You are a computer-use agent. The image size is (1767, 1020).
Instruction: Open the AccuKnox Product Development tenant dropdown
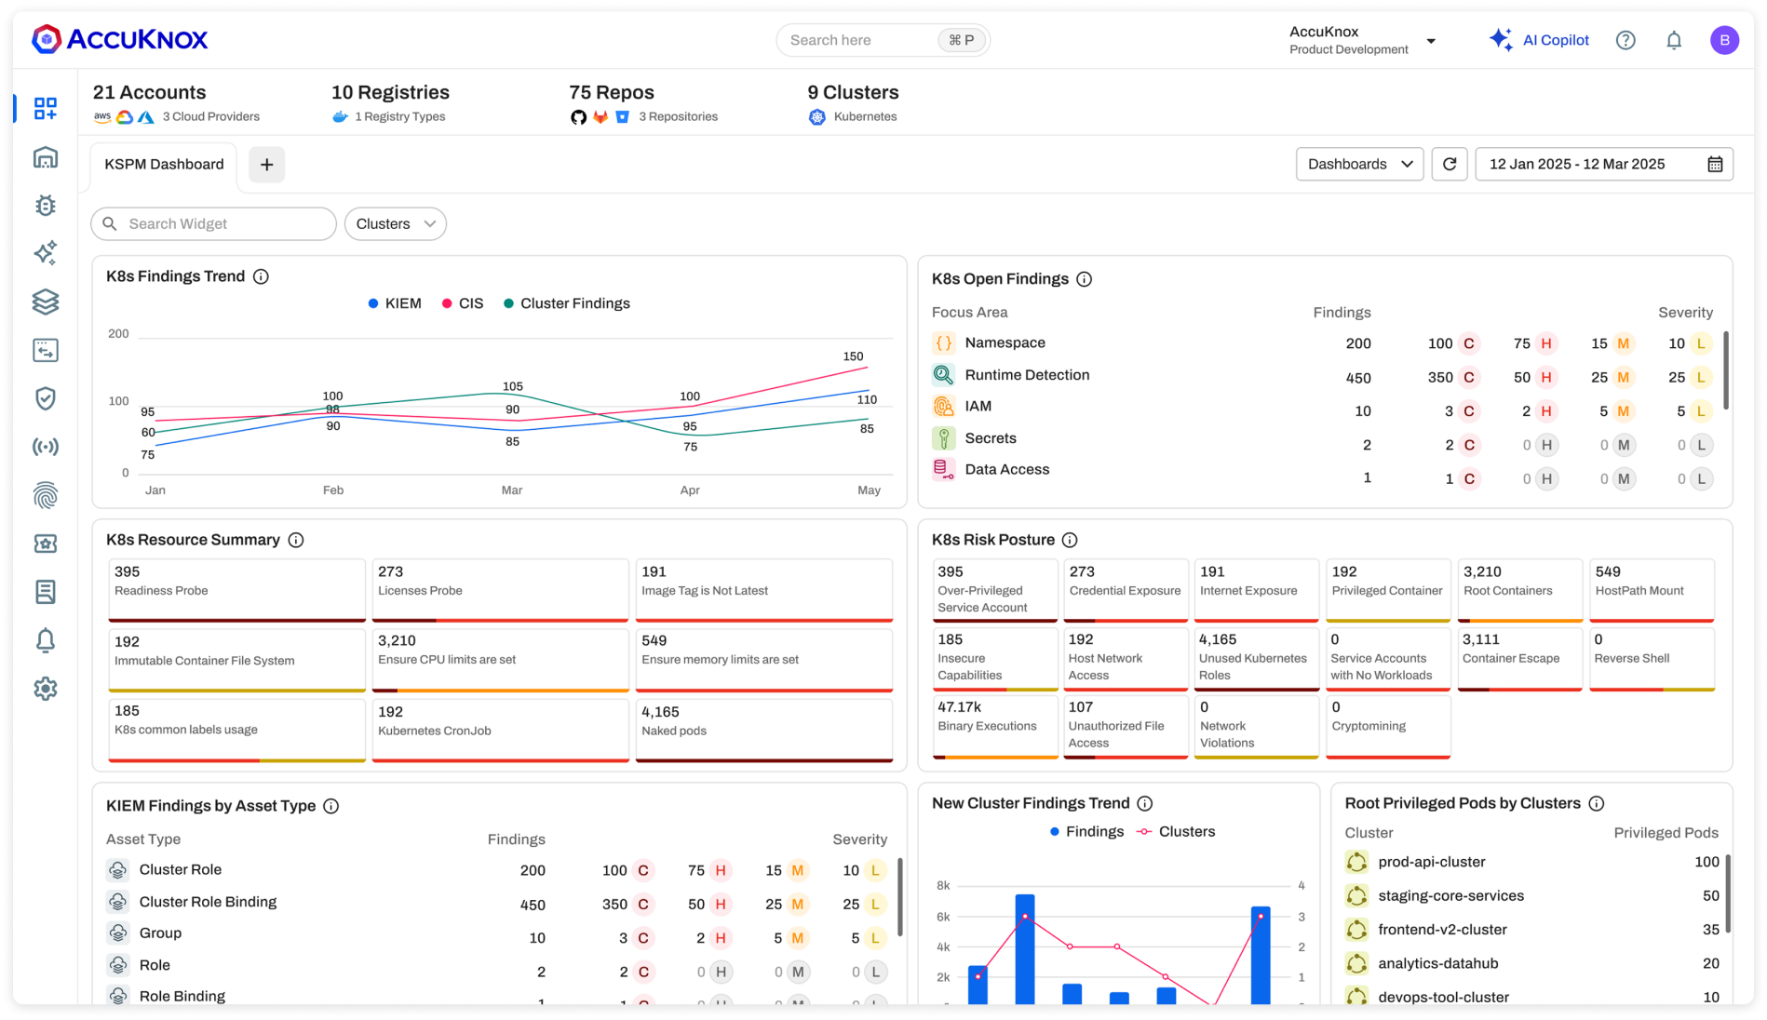tap(1361, 39)
